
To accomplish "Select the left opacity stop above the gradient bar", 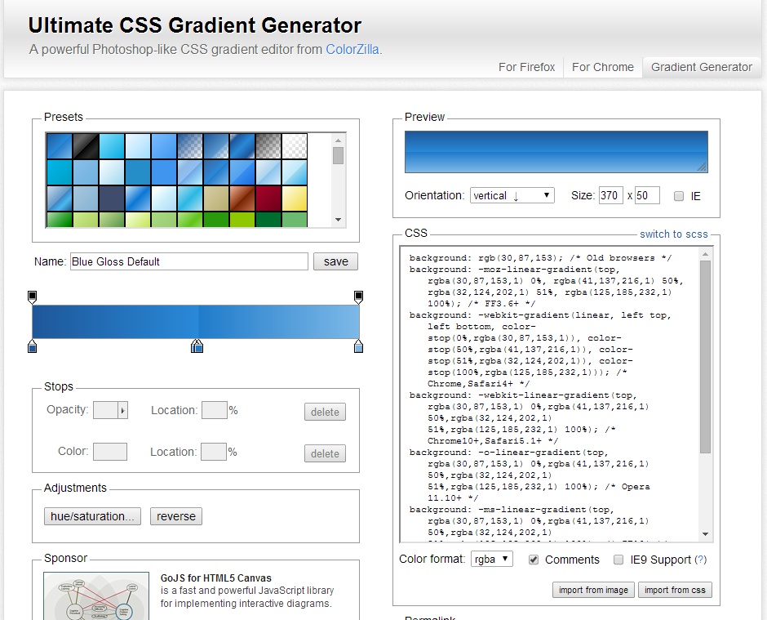I will pos(33,297).
